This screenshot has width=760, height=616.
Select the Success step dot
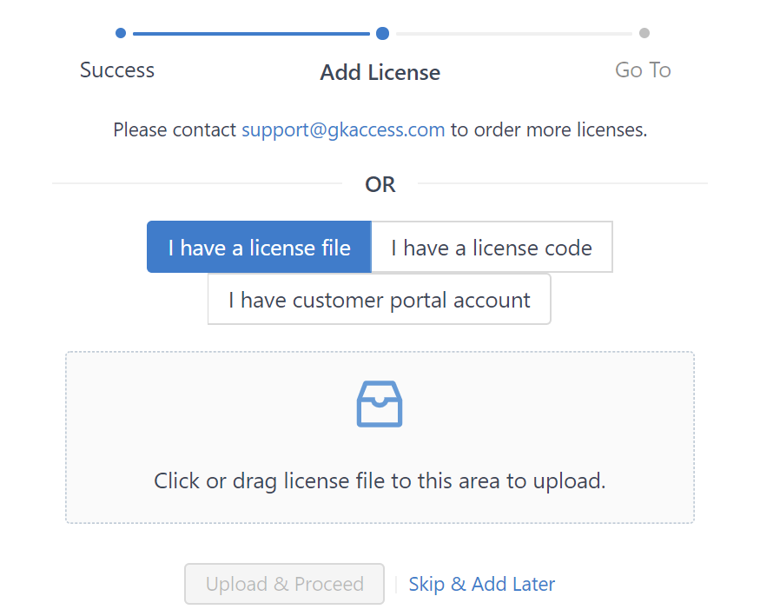pyautogui.click(x=121, y=33)
